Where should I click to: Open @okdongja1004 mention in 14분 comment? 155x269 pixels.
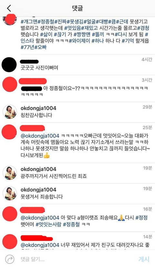[40, 245]
